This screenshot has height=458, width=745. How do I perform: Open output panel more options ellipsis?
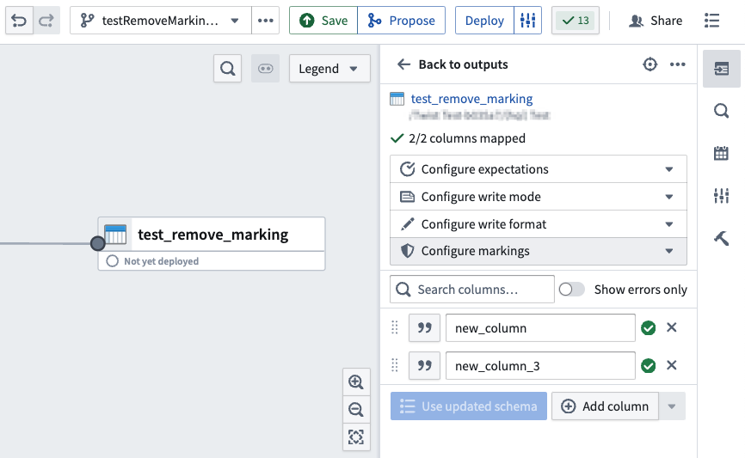tap(678, 64)
